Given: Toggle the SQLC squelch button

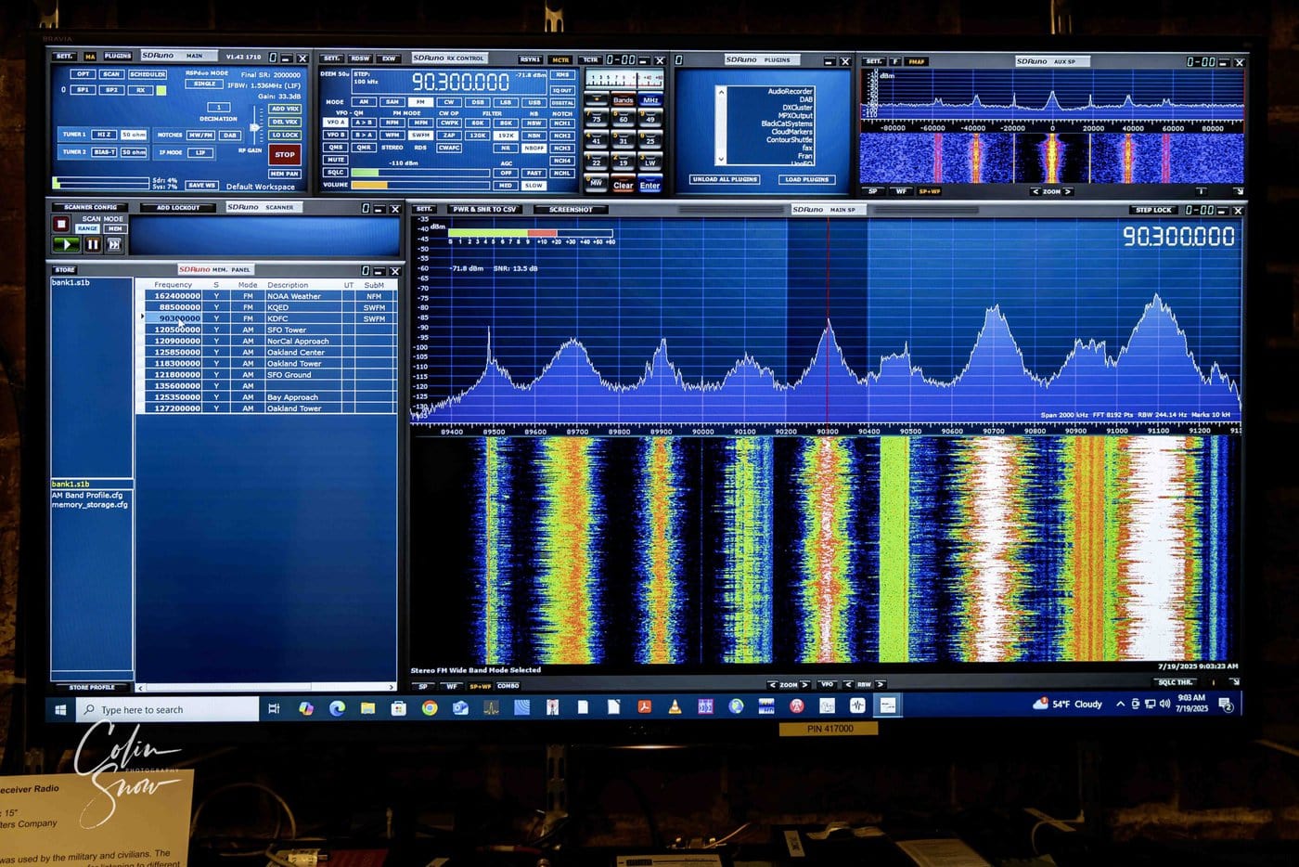Looking at the screenshot, I should 336,173.
